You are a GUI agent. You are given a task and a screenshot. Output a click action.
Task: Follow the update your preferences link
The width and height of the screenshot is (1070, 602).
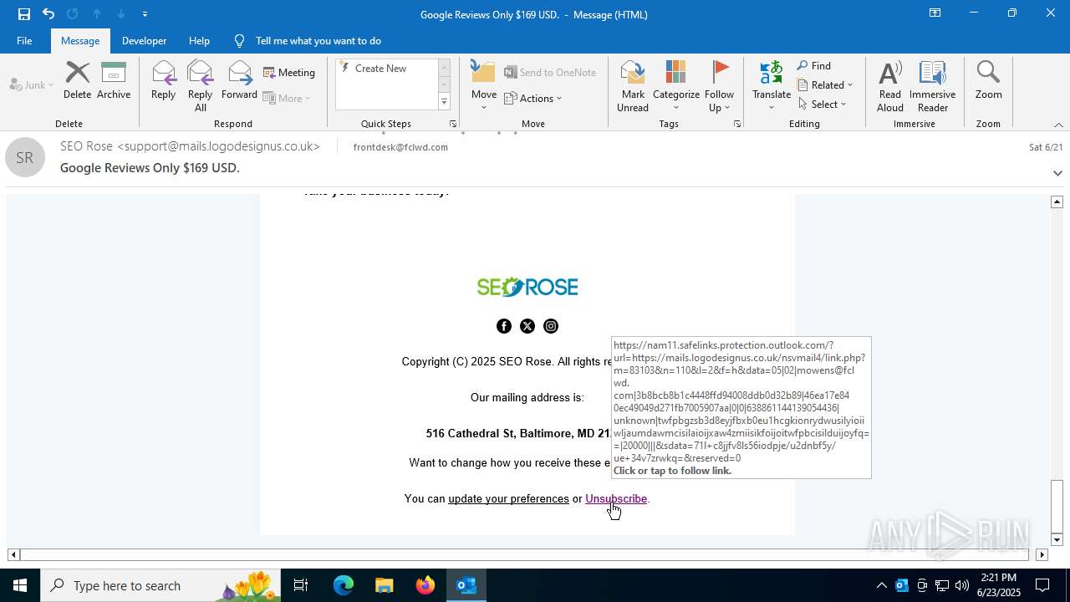point(508,499)
